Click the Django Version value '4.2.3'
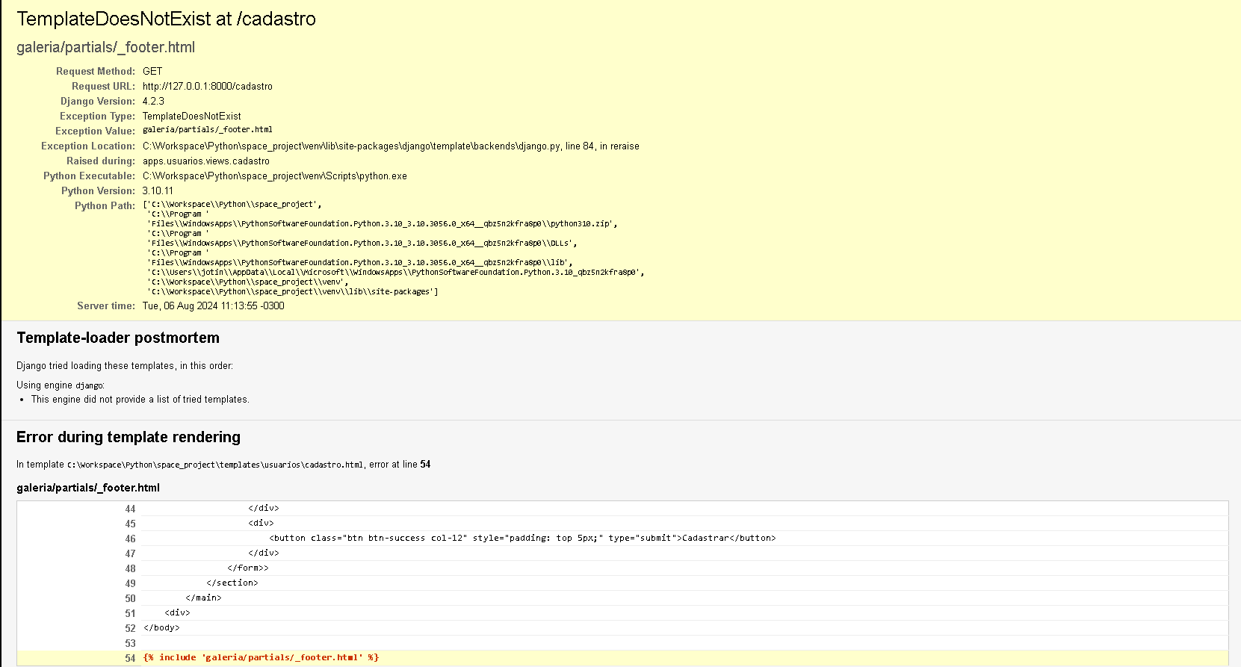The width and height of the screenshot is (1241, 667). pyautogui.click(x=153, y=101)
